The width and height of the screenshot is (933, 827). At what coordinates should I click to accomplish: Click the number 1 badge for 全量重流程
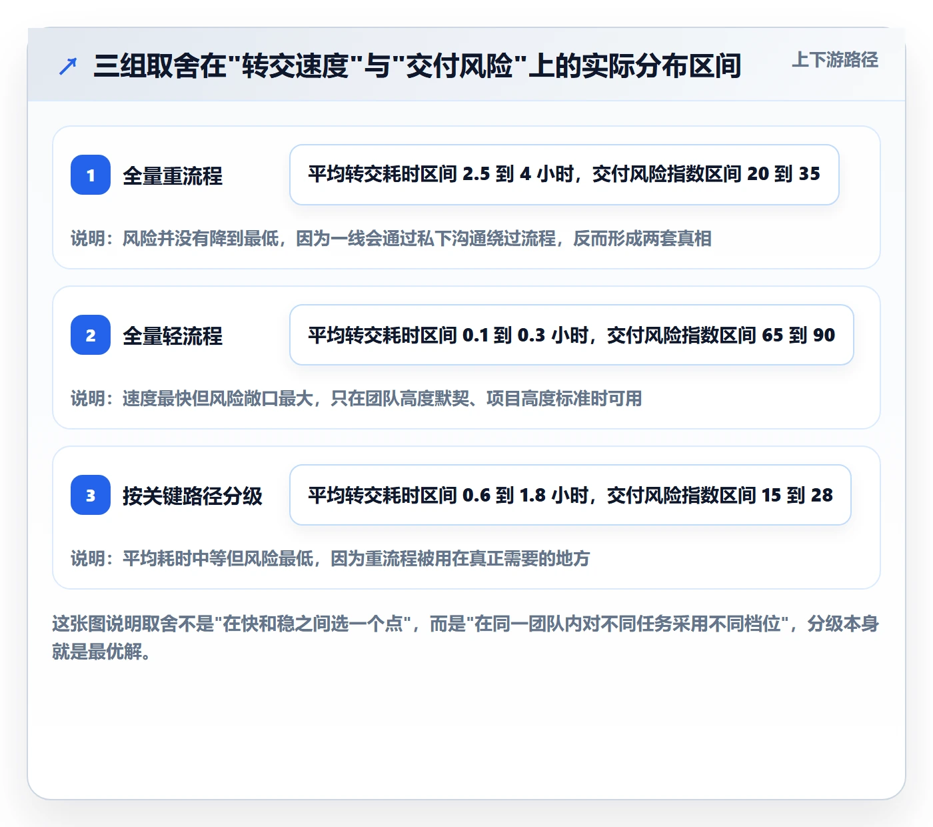point(91,175)
